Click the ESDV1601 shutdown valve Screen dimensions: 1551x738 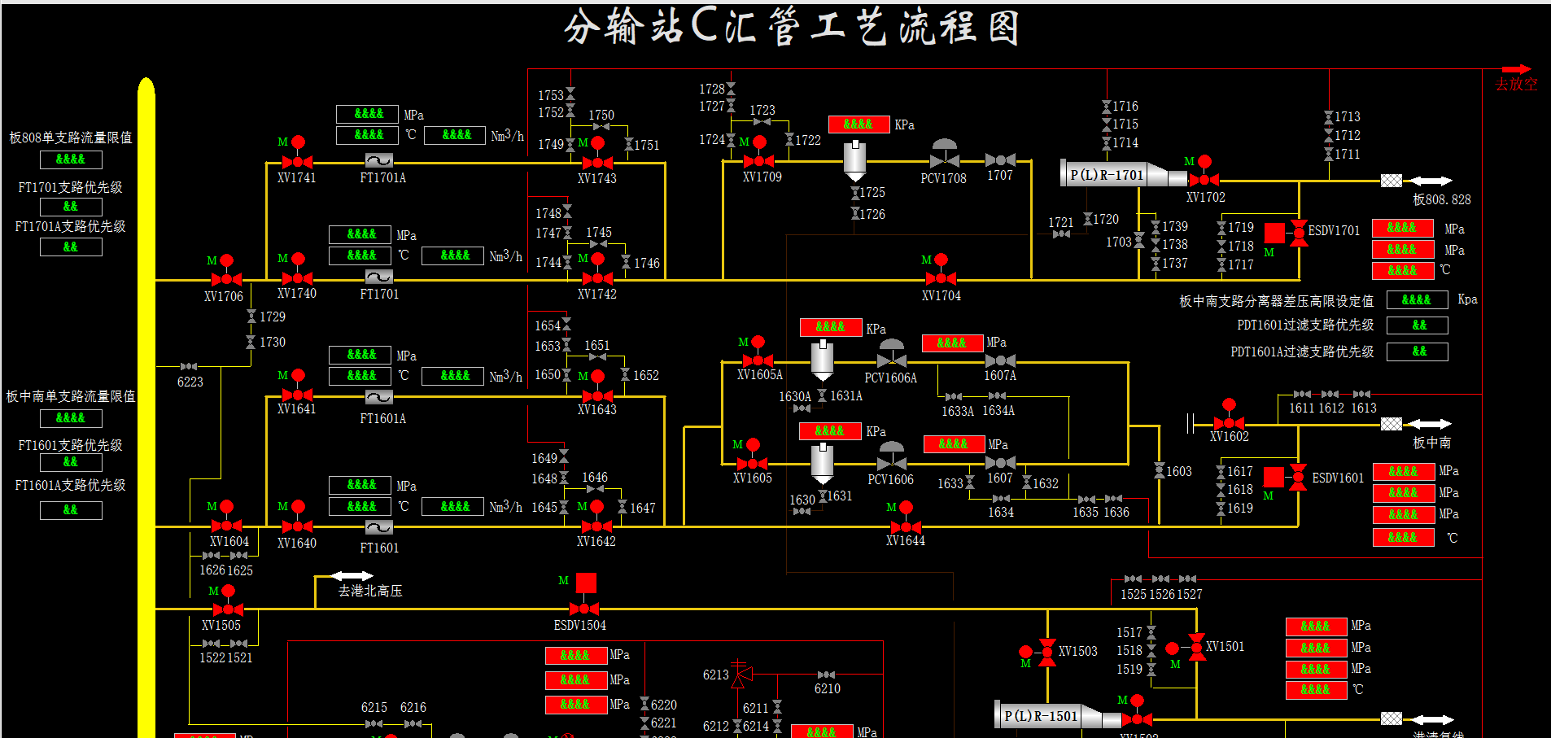coord(1298,478)
